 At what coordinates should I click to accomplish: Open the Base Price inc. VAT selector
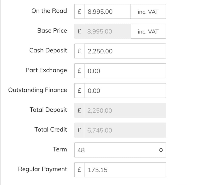pyautogui.click(x=148, y=32)
